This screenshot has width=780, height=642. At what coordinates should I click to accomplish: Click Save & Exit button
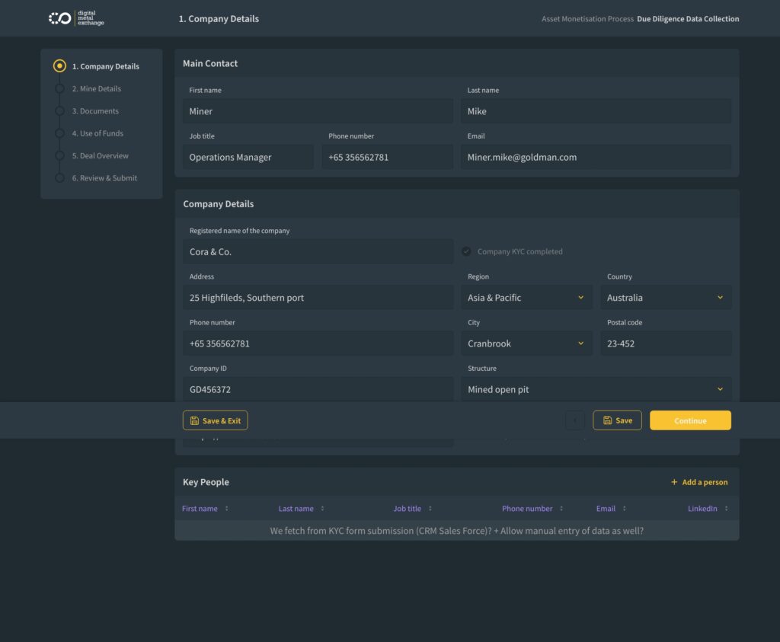pyautogui.click(x=215, y=420)
